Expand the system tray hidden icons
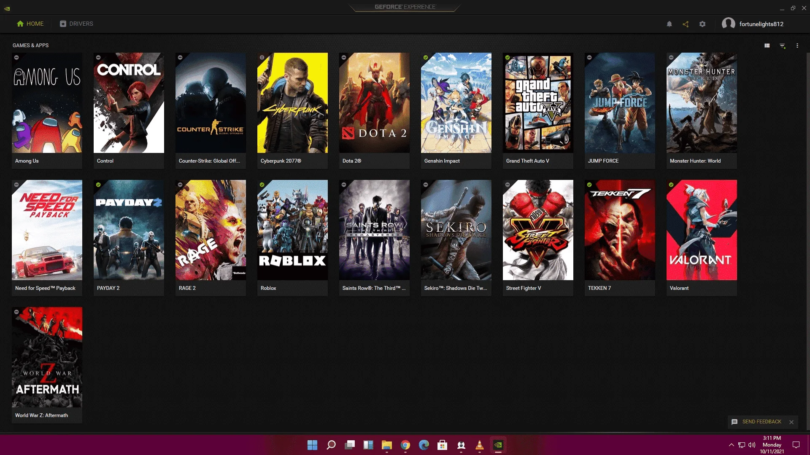This screenshot has height=455, width=810. tap(731, 445)
